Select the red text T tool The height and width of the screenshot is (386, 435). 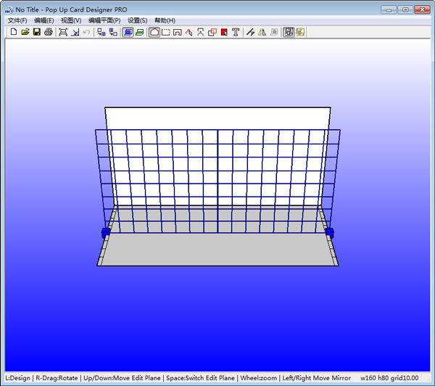click(236, 32)
